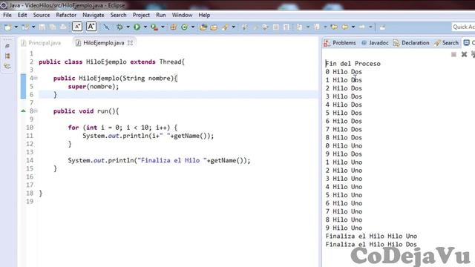Open the Navigate menu
Screen dimensions: 475x267
click(x=94, y=15)
